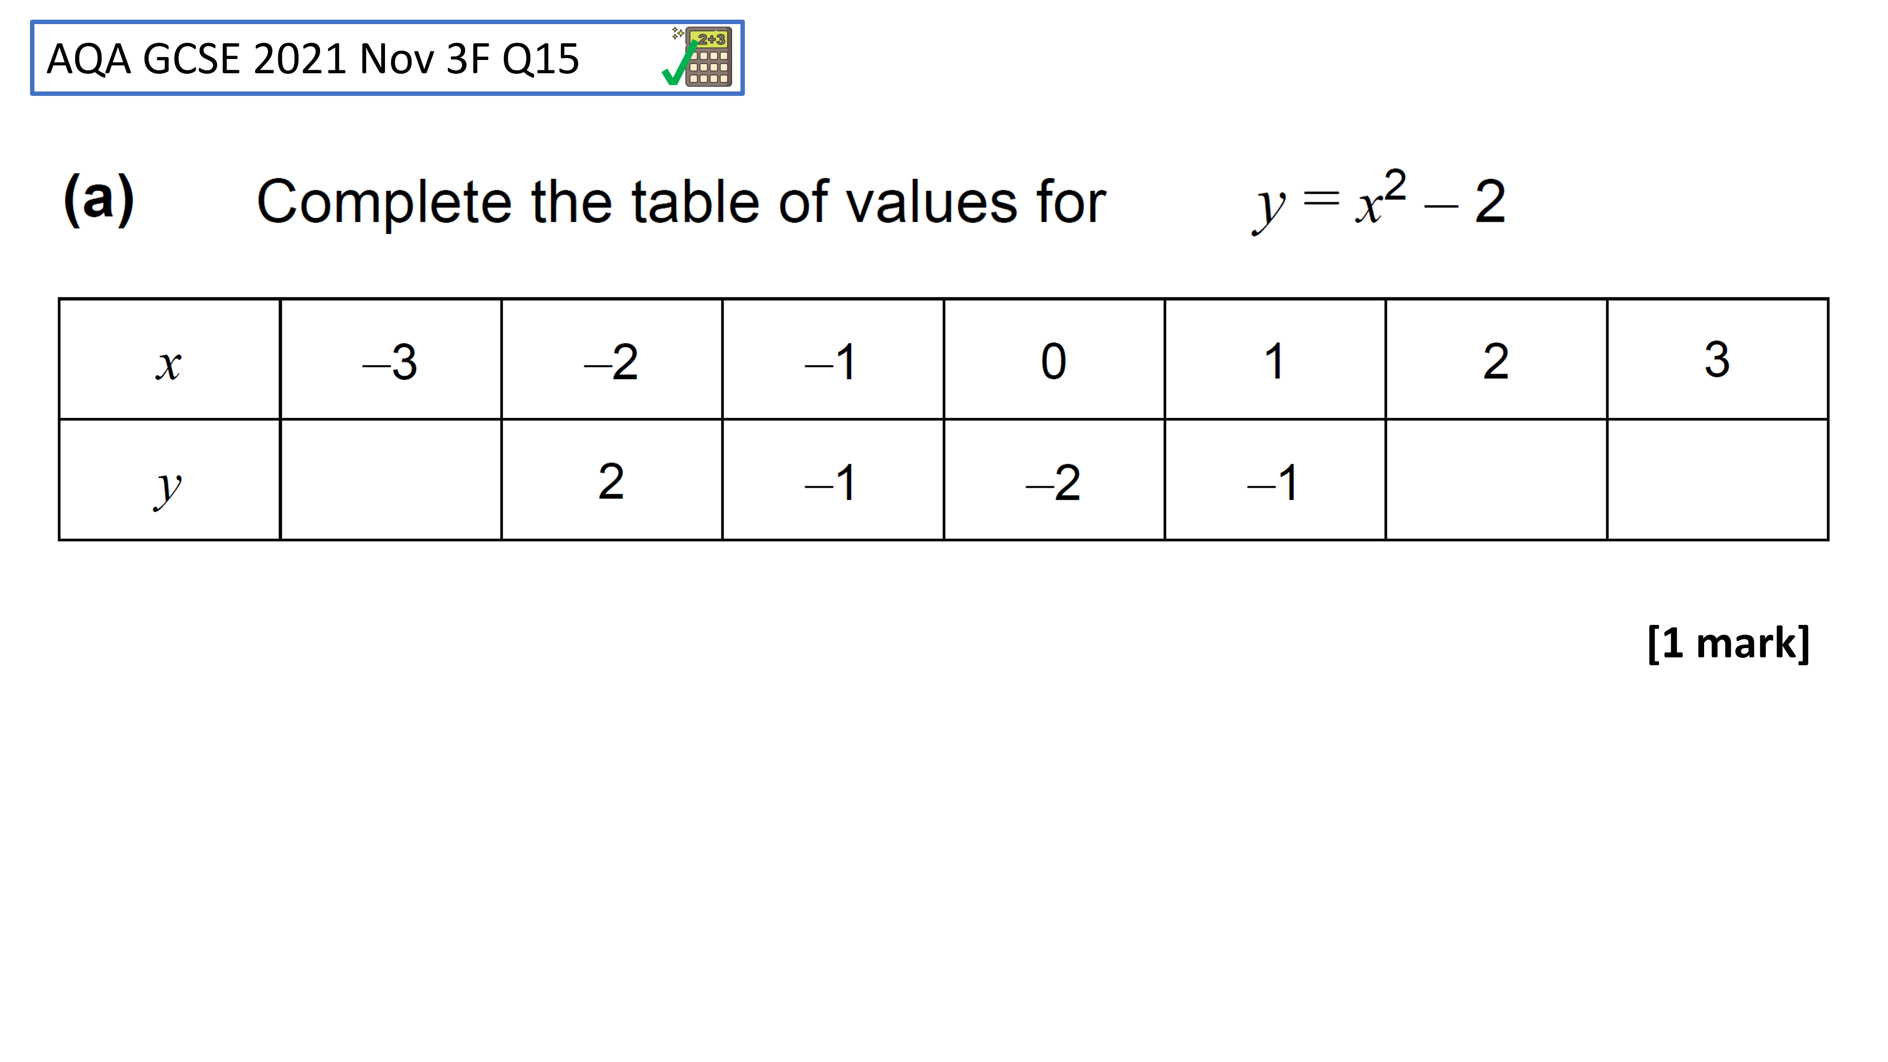Viewport: 1888px width, 1062px height.
Task: Click the x value 2 cell
Action: coord(1496,359)
